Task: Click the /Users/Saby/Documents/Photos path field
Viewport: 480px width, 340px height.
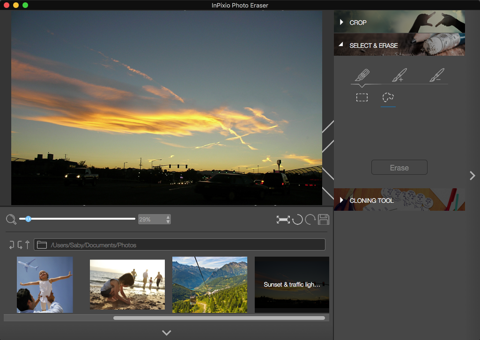Action: tap(179, 245)
